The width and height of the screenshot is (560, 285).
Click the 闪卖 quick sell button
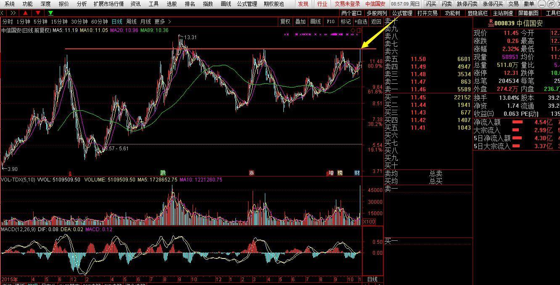tap(446, 4)
